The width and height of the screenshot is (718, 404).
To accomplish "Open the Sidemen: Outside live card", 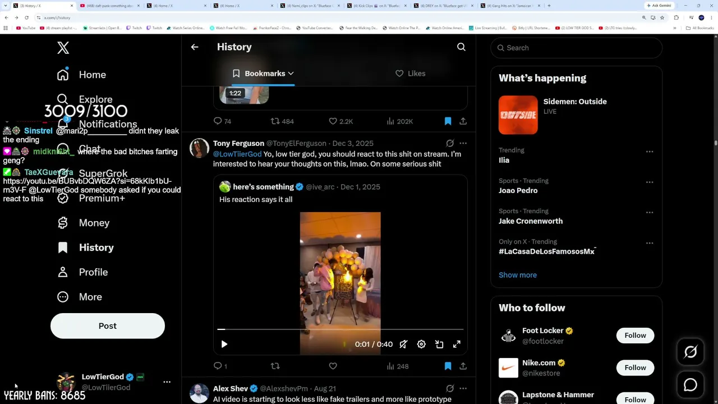I will tap(577, 115).
